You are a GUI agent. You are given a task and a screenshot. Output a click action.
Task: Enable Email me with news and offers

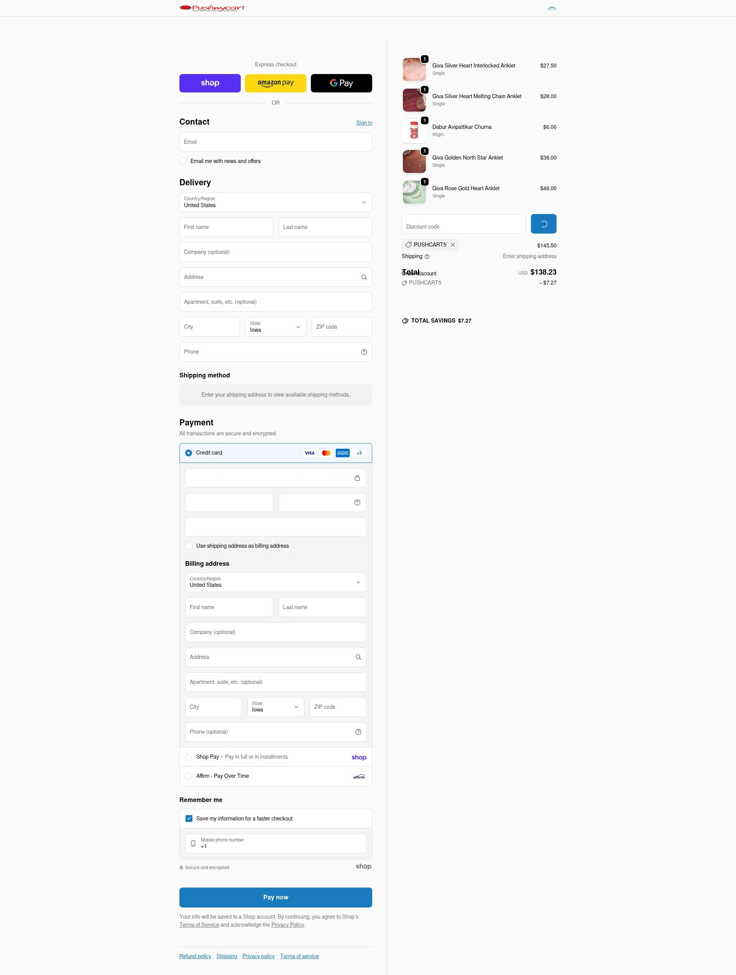(x=183, y=161)
